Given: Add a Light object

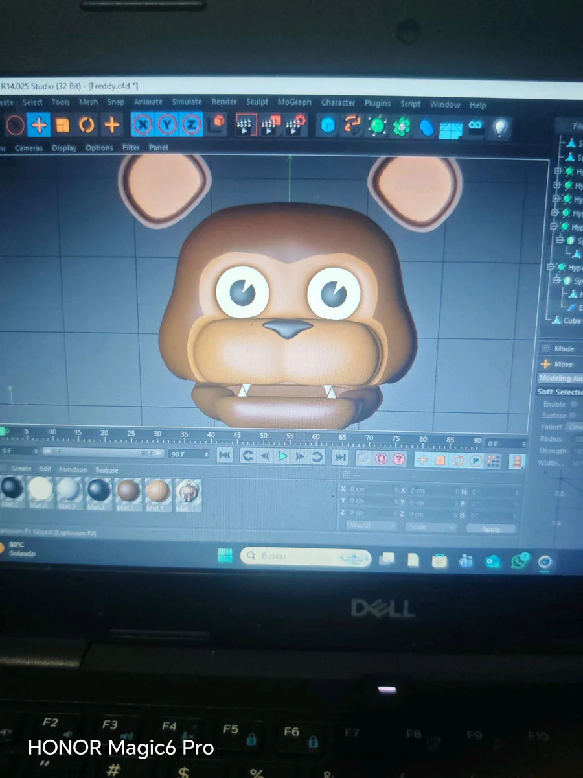Looking at the screenshot, I should 499,128.
